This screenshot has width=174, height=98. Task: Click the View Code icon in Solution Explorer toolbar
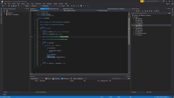(x=154, y=11)
